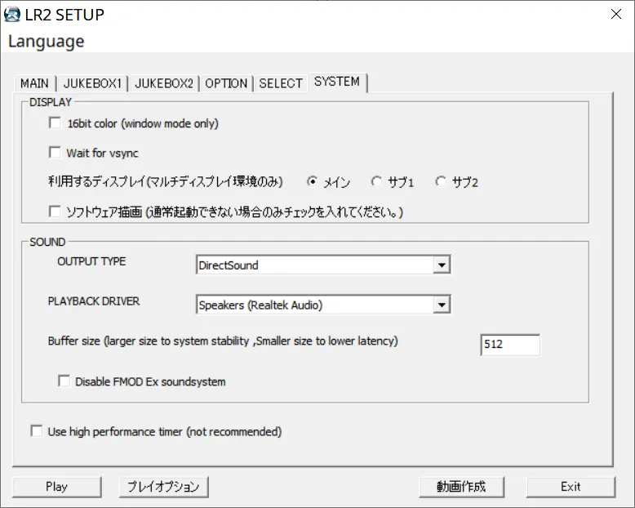This screenshot has height=508, width=635.
Task: Check Disable FMOD Ex soundsystem
Action: coord(64,381)
